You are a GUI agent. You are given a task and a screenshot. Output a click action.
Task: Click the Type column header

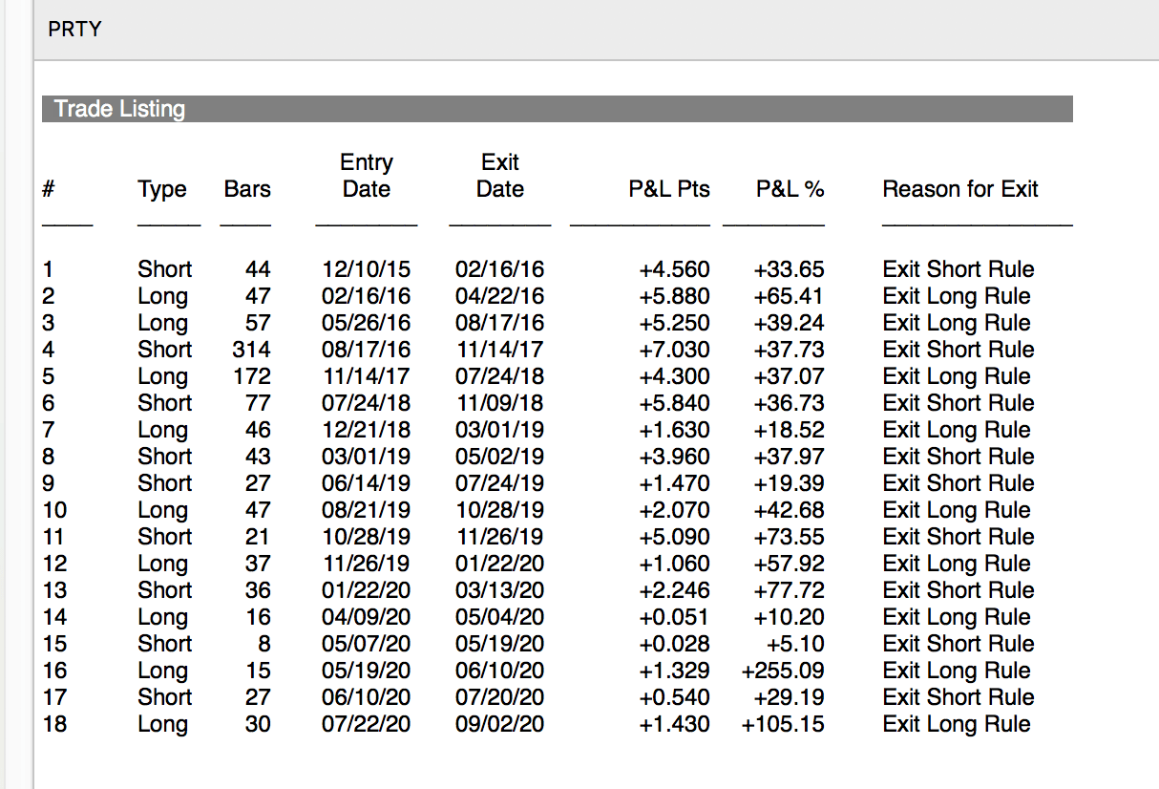(x=161, y=189)
